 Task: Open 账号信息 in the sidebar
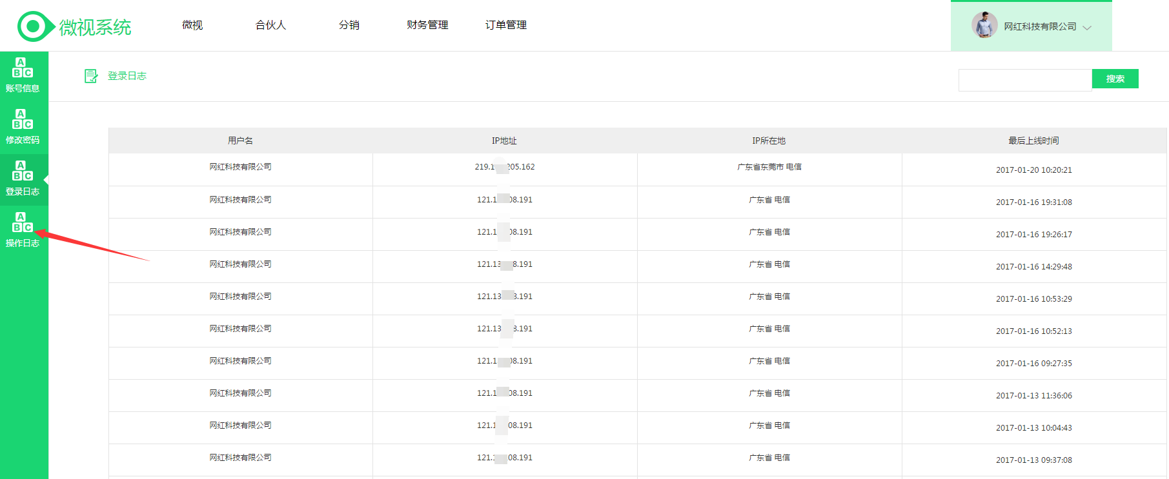[23, 75]
